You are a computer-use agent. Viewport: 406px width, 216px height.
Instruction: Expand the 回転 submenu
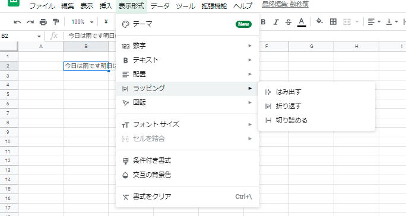[188, 102]
